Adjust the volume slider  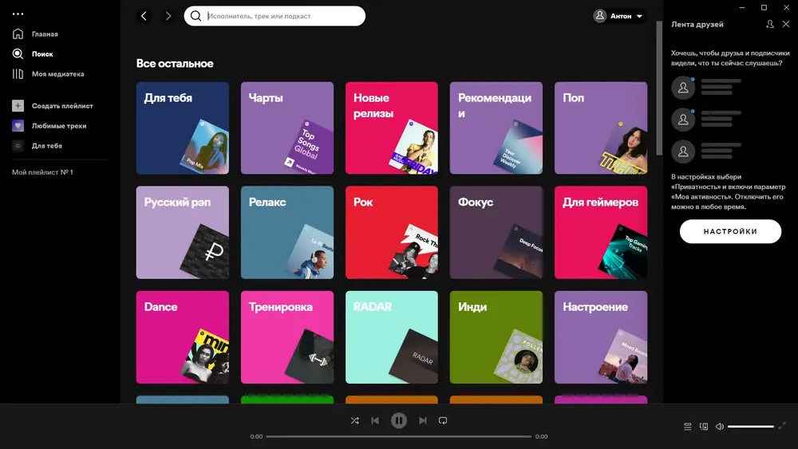[x=751, y=426]
